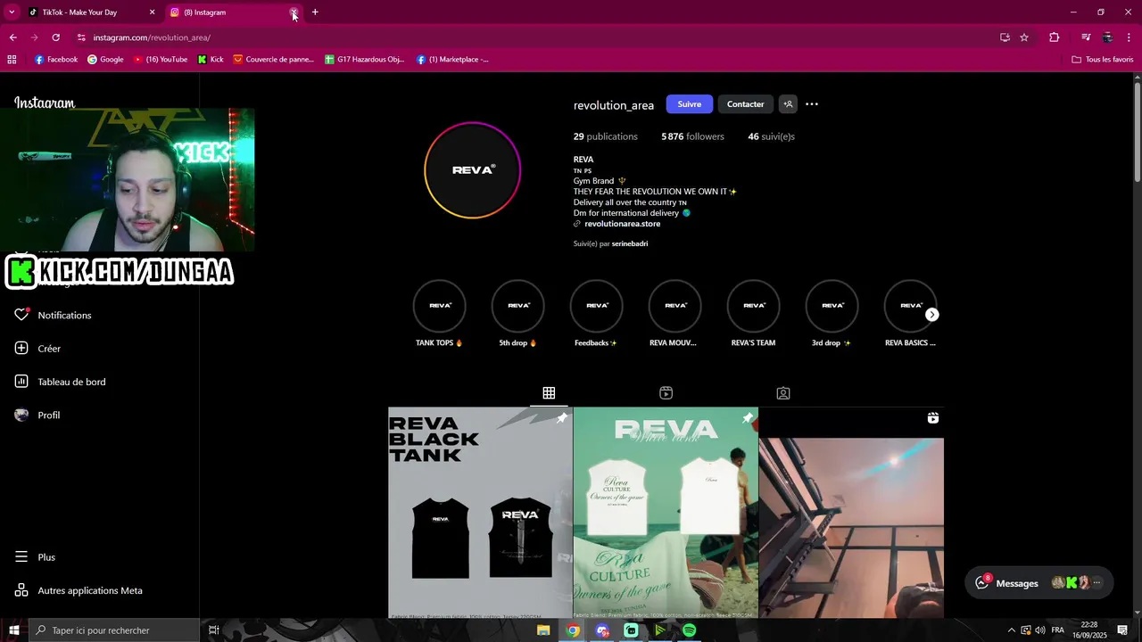Click the install app icon in address bar
The image size is (1142, 642).
pyautogui.click(x=1005, y=37)
